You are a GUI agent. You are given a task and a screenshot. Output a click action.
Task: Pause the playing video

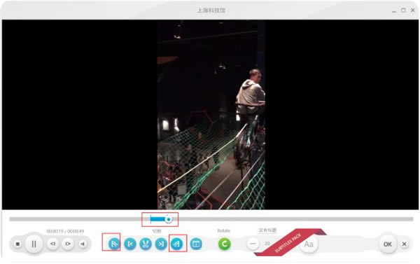[x=34, y=244]
